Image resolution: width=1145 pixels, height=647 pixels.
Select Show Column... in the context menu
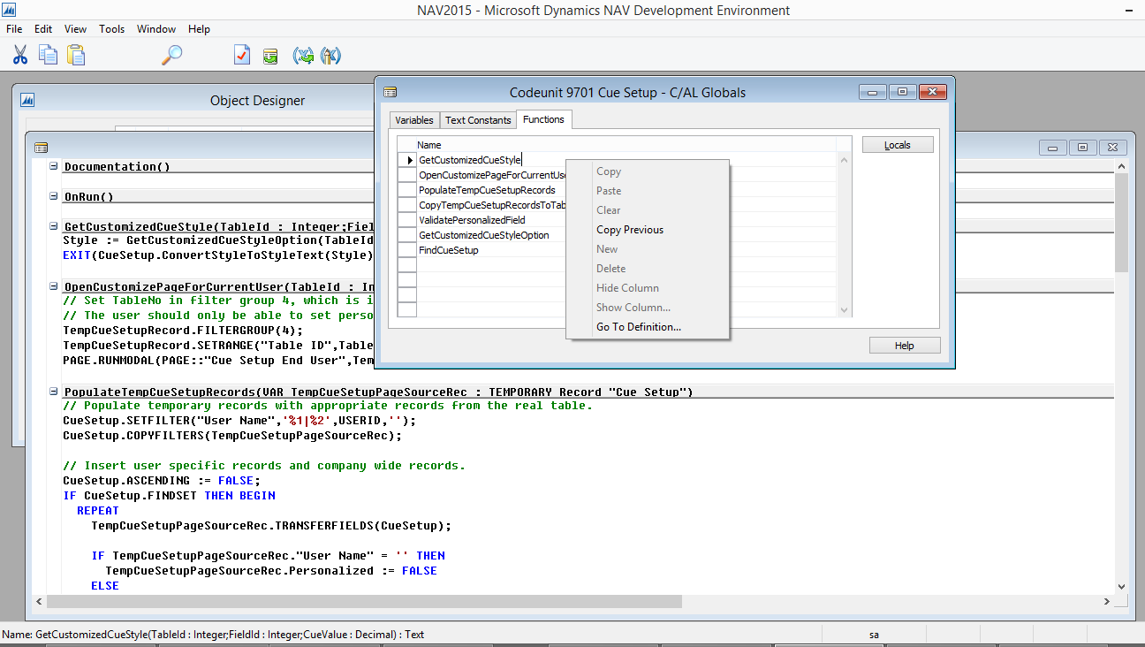[648, 308]
